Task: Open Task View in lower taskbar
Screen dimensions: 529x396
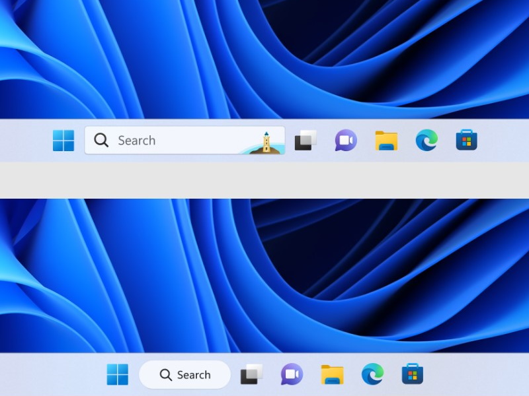Action: (x=252, y=374)
